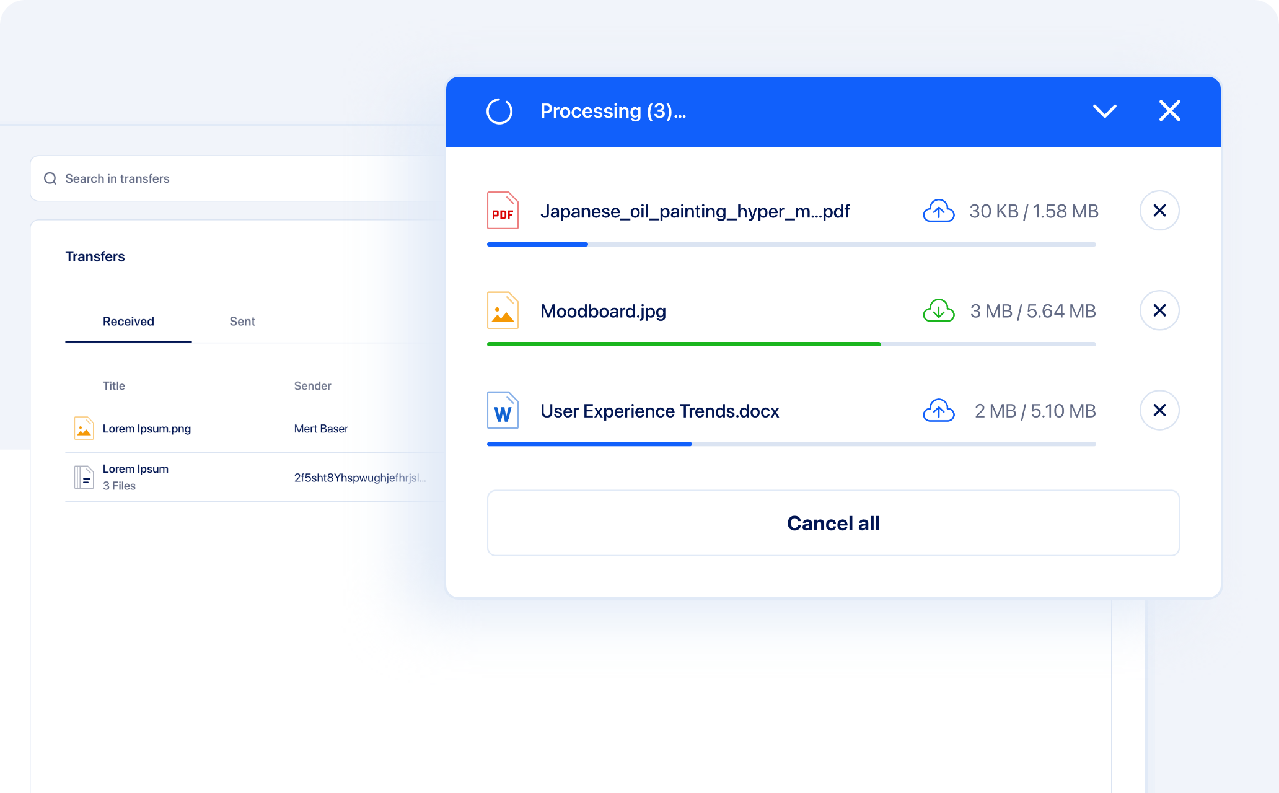This screenshot has height=793, width=1279.
Task: Collapse the Processing panel with the chevron
Action: pyautogui.click(x=1104, y=112)
